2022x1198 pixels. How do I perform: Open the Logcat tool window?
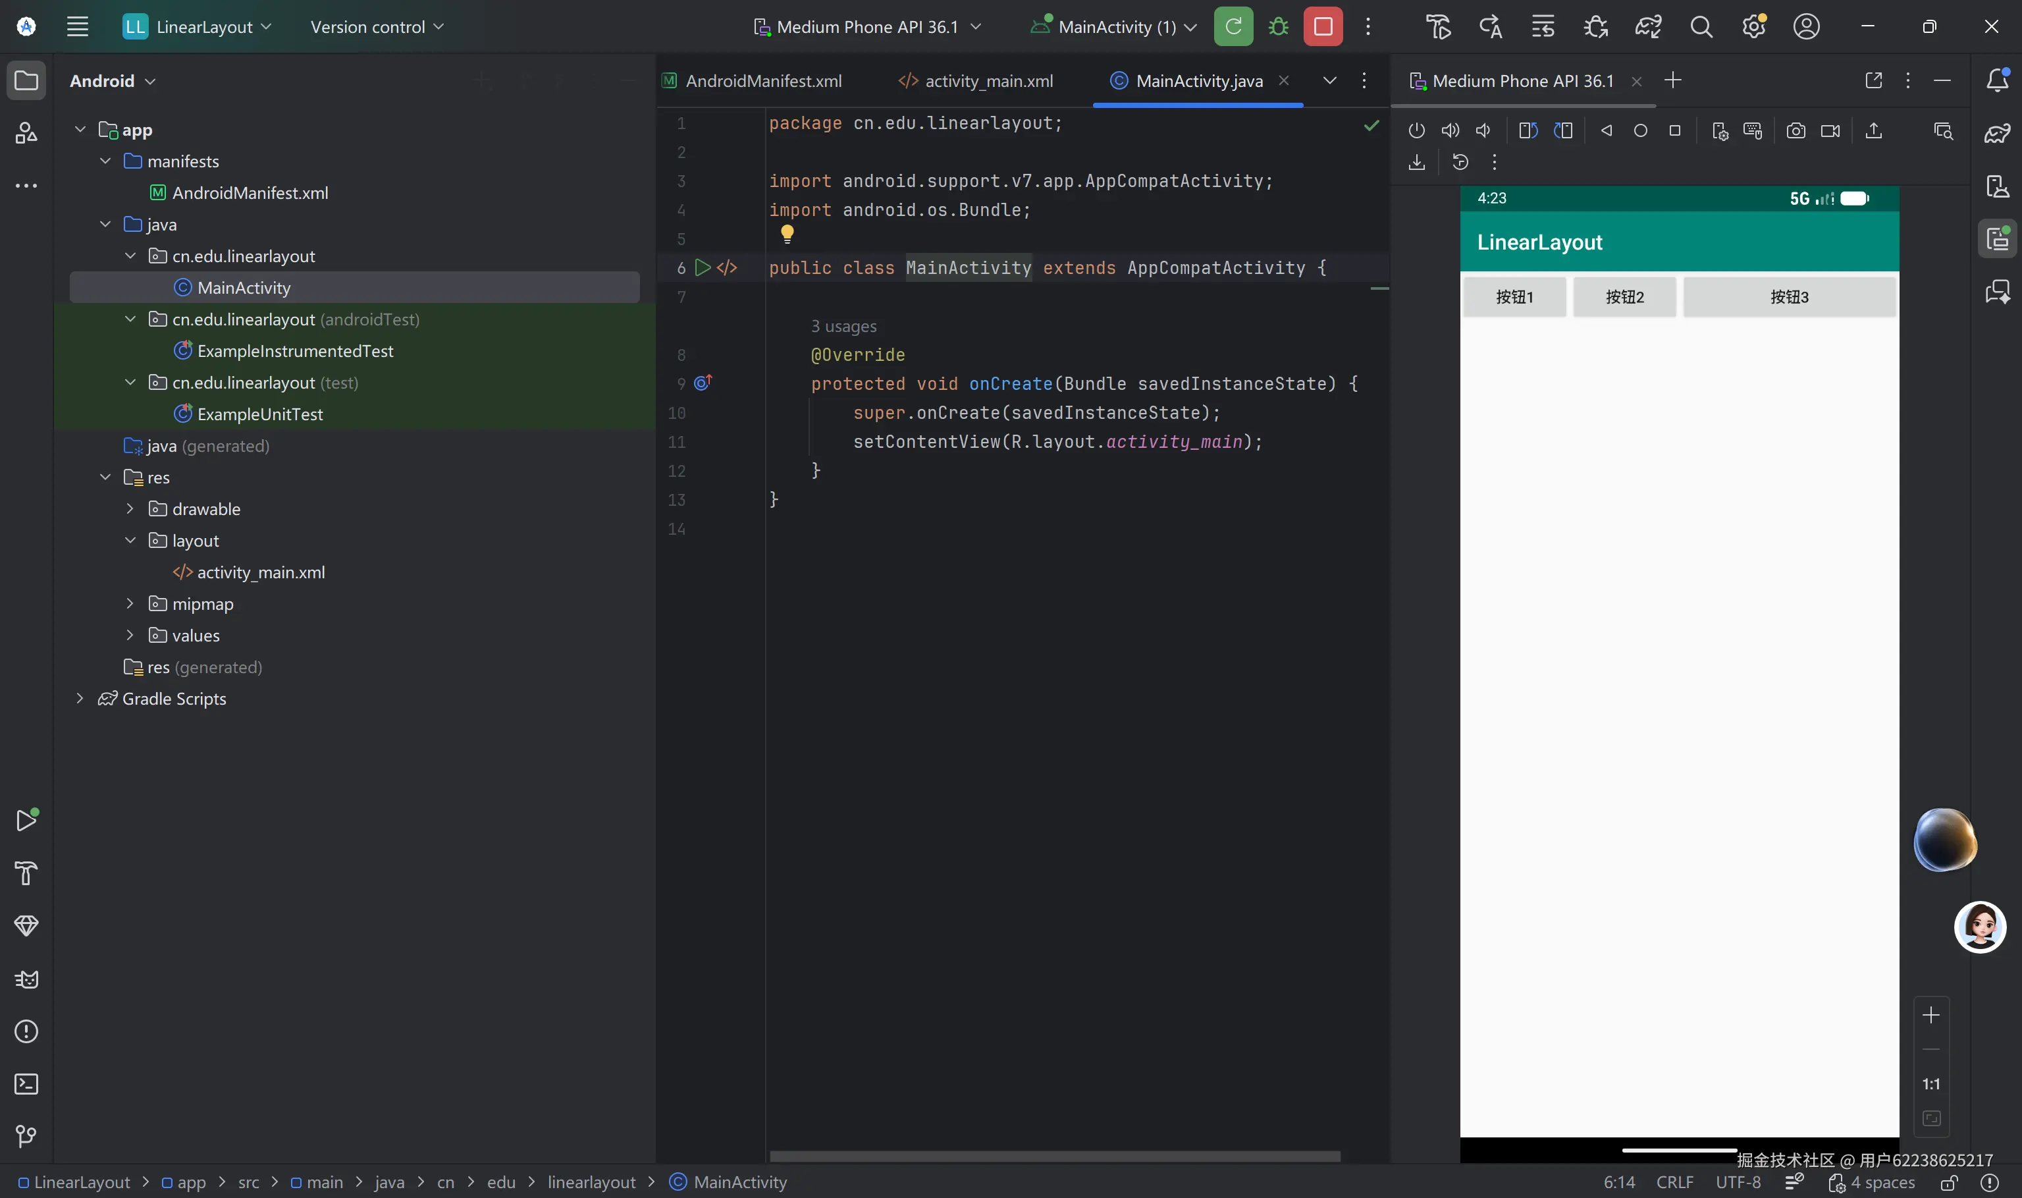click(x=26, y=979)
